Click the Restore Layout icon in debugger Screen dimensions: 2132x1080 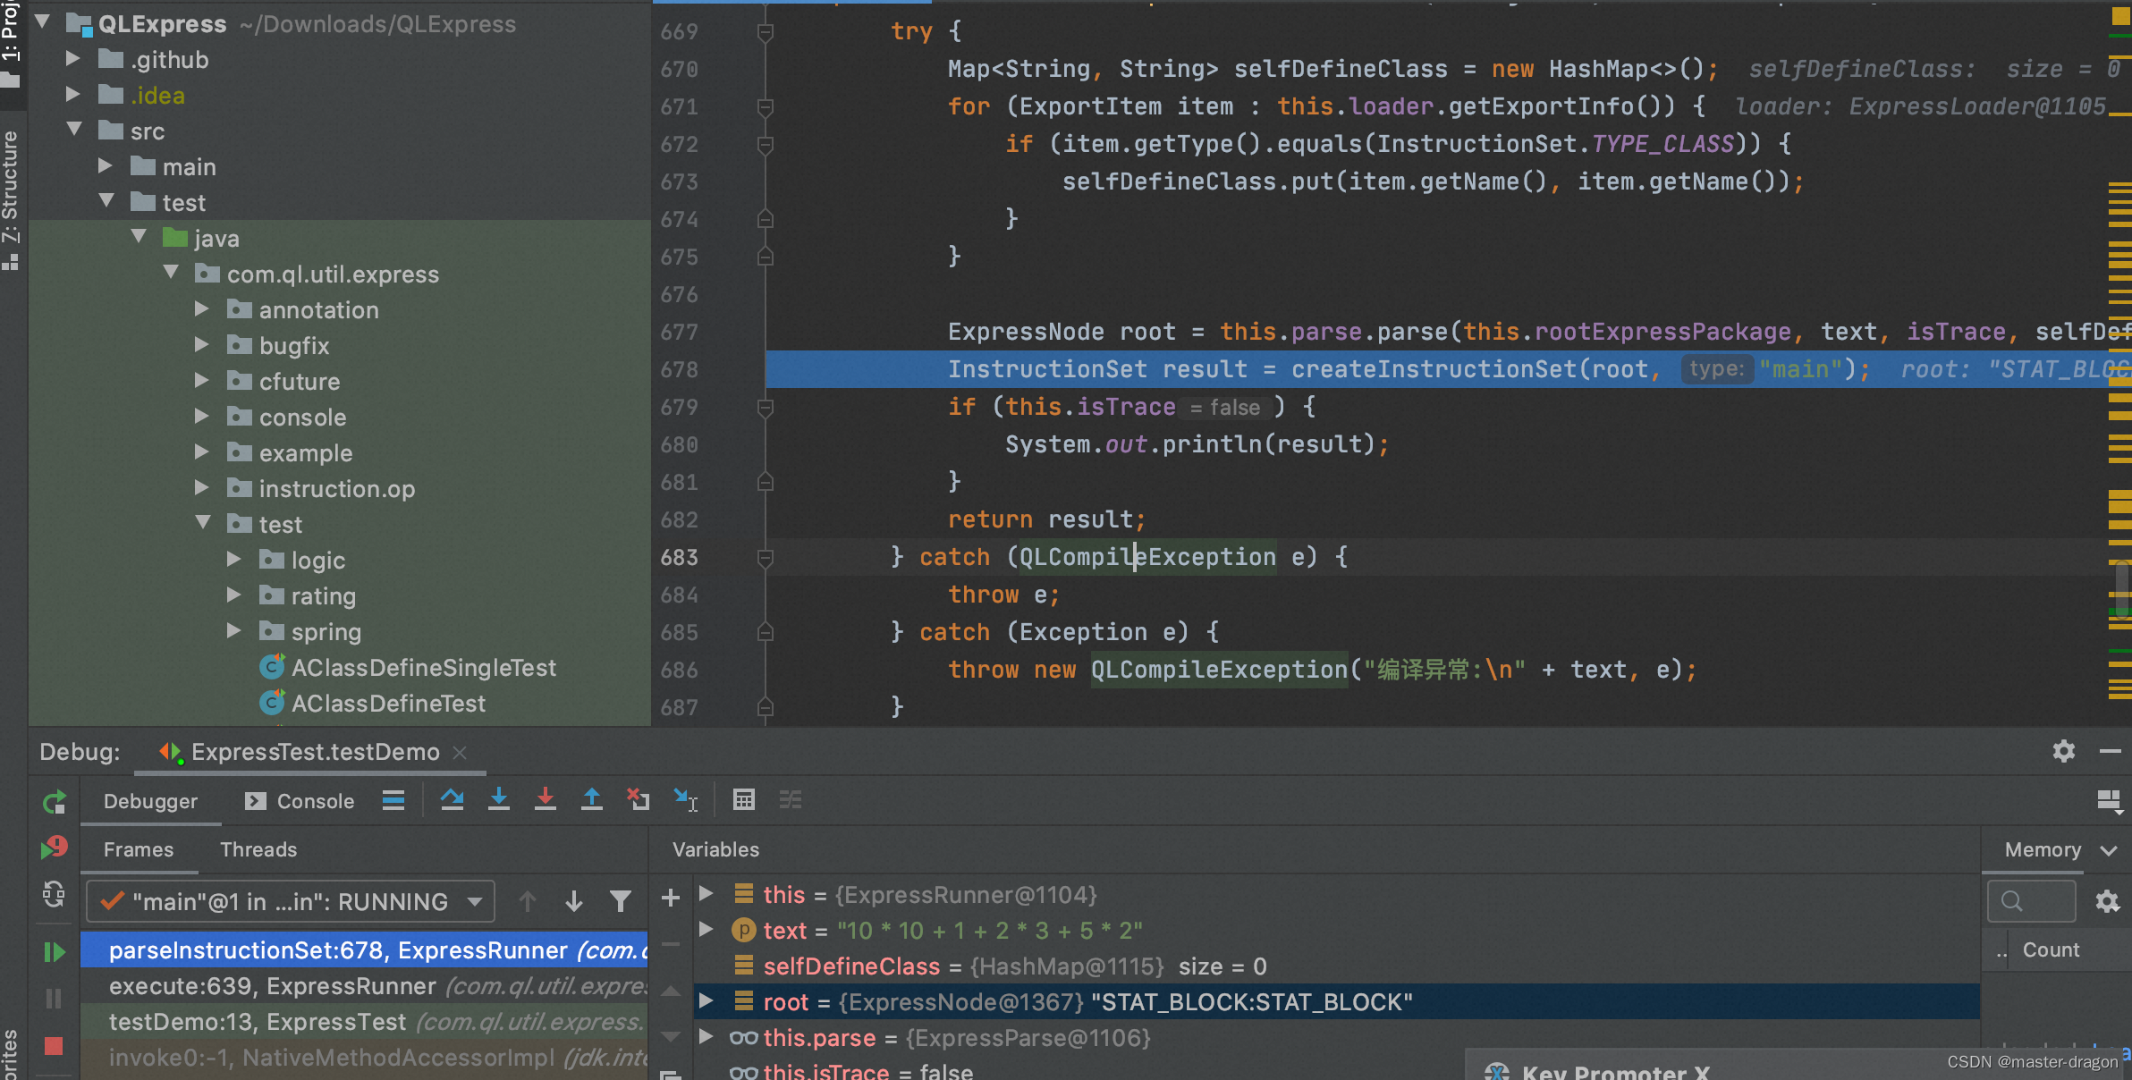[2109, 800]
